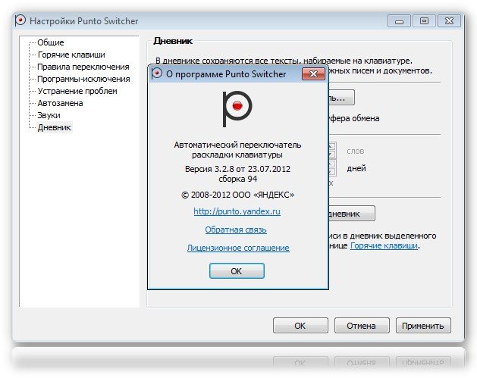
Task: Open Устранение проблем category
Action: coord(77,92)
